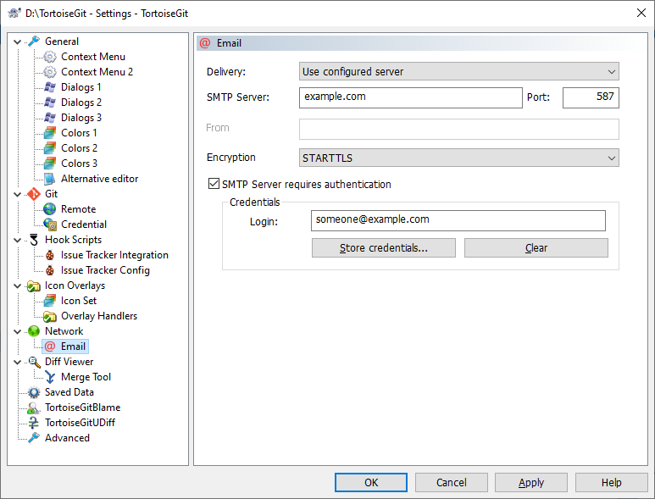655x499 pixels.
Task: Click the Context Menu gear icon
Action: point(50,57)
